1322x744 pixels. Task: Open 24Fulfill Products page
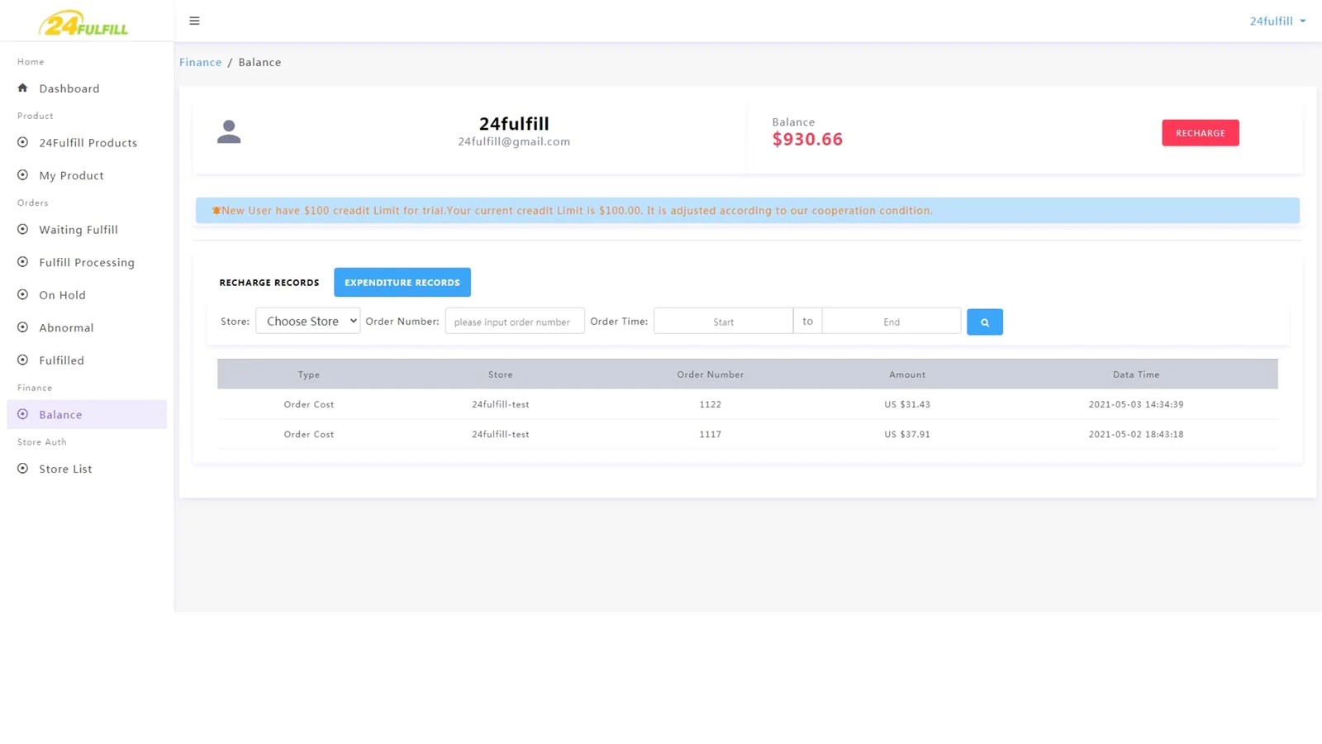(x=88, y=143)
